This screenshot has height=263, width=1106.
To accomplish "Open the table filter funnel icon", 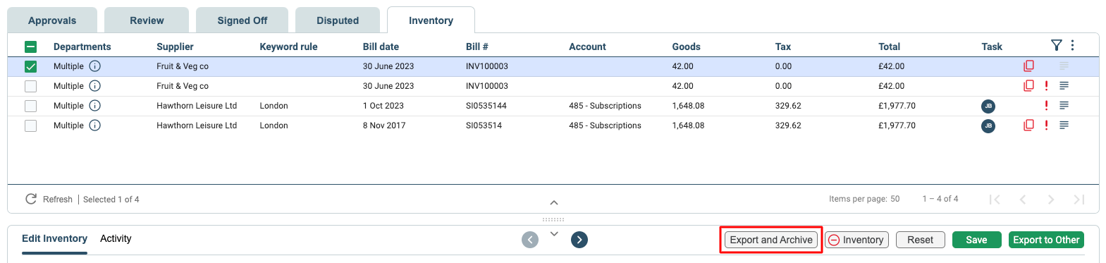I will [x=1056, y=46].
